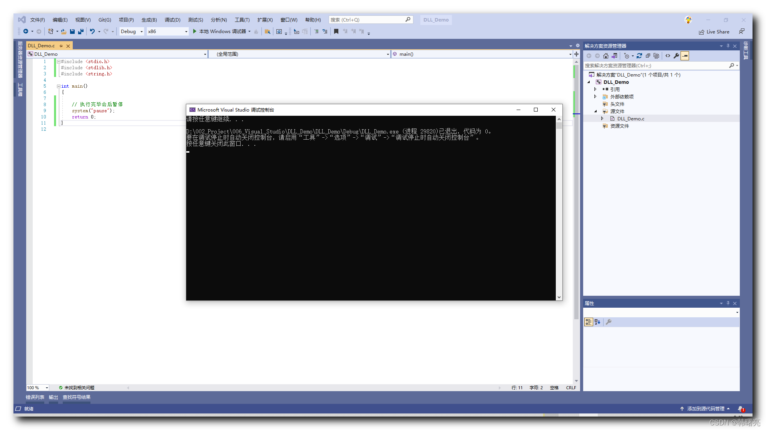Toggle the bookmark icon in the toolbar
Screen dimensions: 766x430
click(x=336, y=32)
